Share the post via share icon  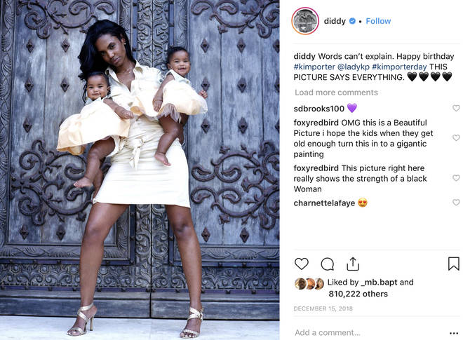click(353, 264)
